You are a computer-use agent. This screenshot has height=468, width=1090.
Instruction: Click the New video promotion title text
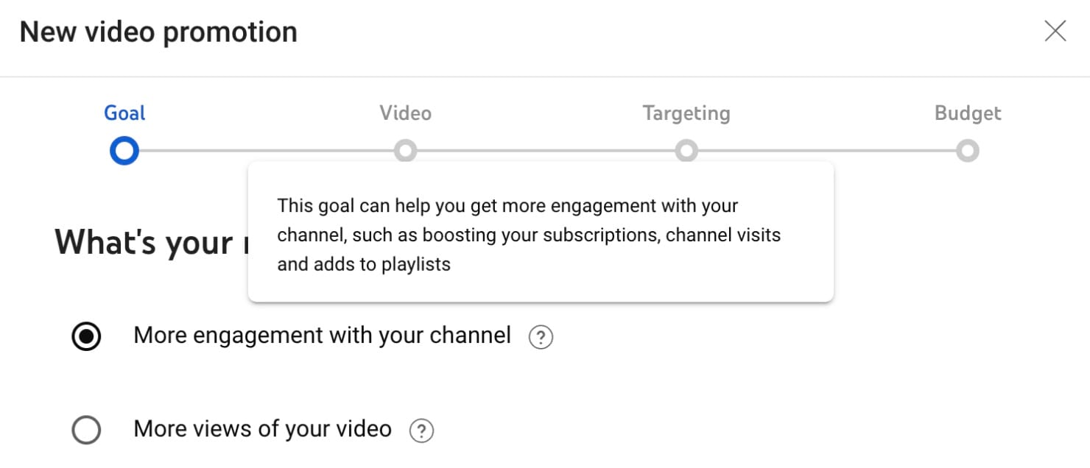coord(159,31)
